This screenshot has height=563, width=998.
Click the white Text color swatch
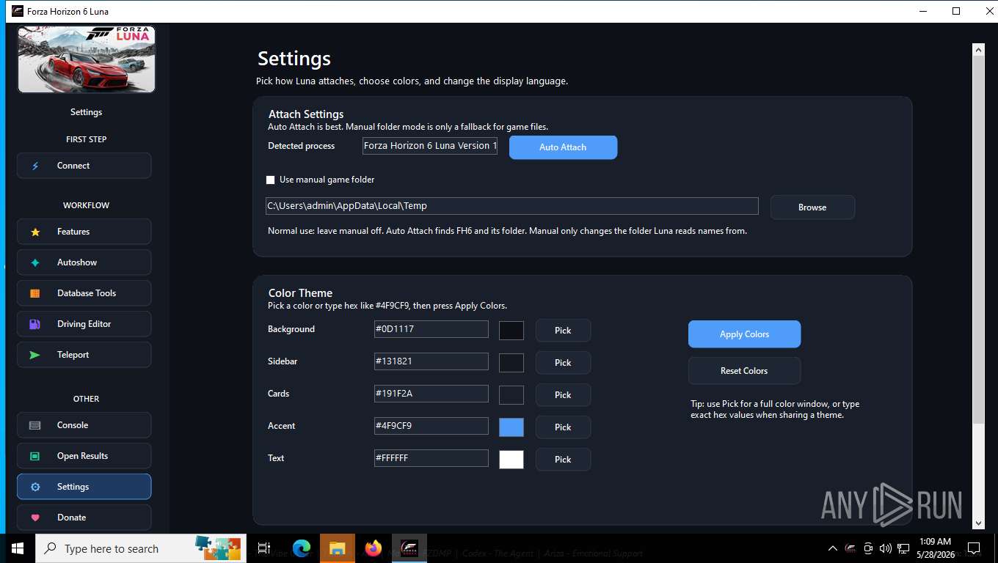(511, 460)
